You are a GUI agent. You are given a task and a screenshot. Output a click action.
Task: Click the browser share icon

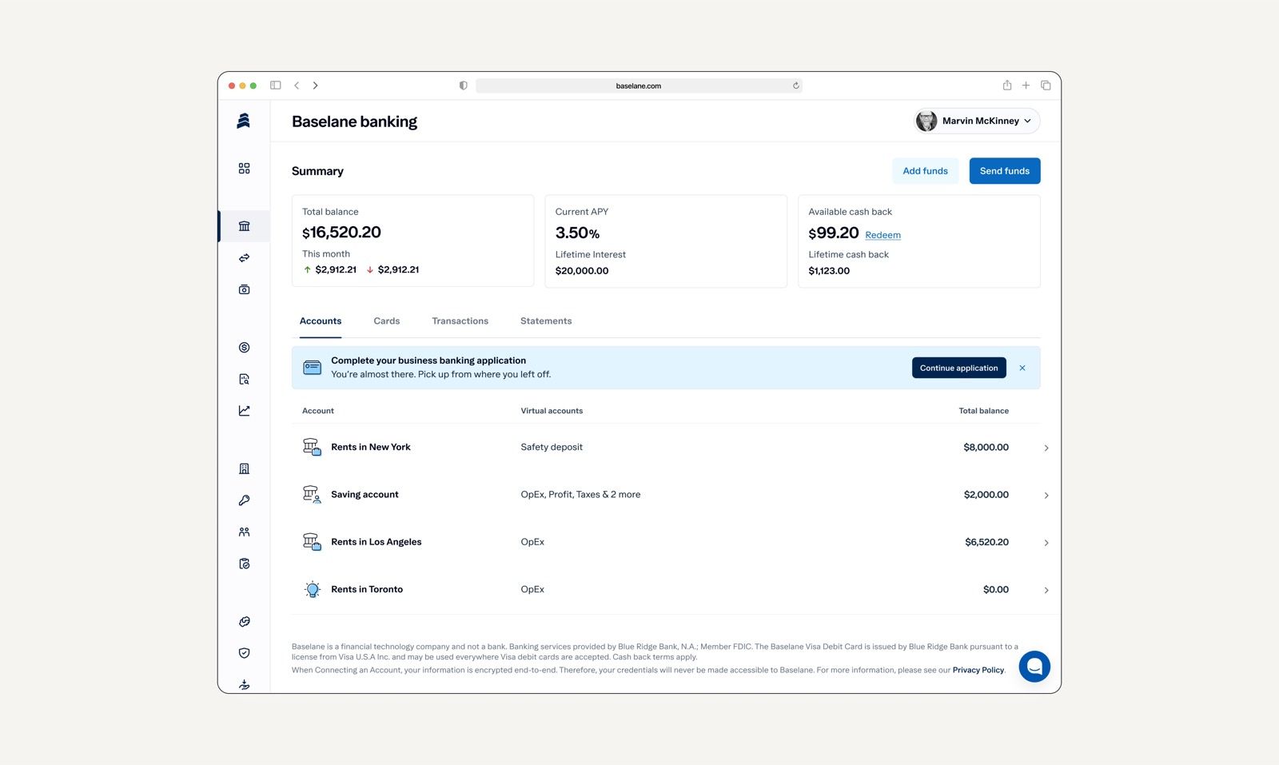coord(1007,86)
